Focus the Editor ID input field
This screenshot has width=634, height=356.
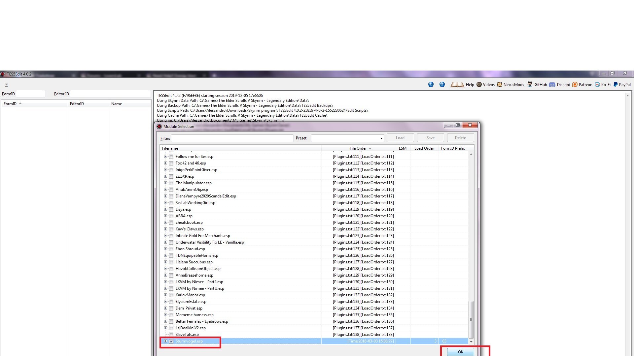point(110,94)
